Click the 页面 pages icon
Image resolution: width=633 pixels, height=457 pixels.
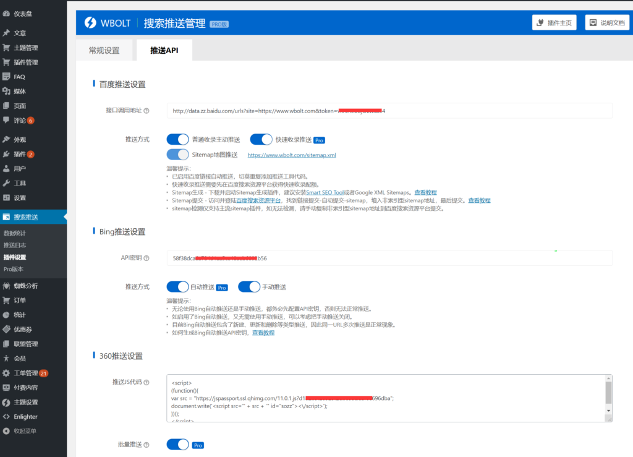[x=6, y=106]
